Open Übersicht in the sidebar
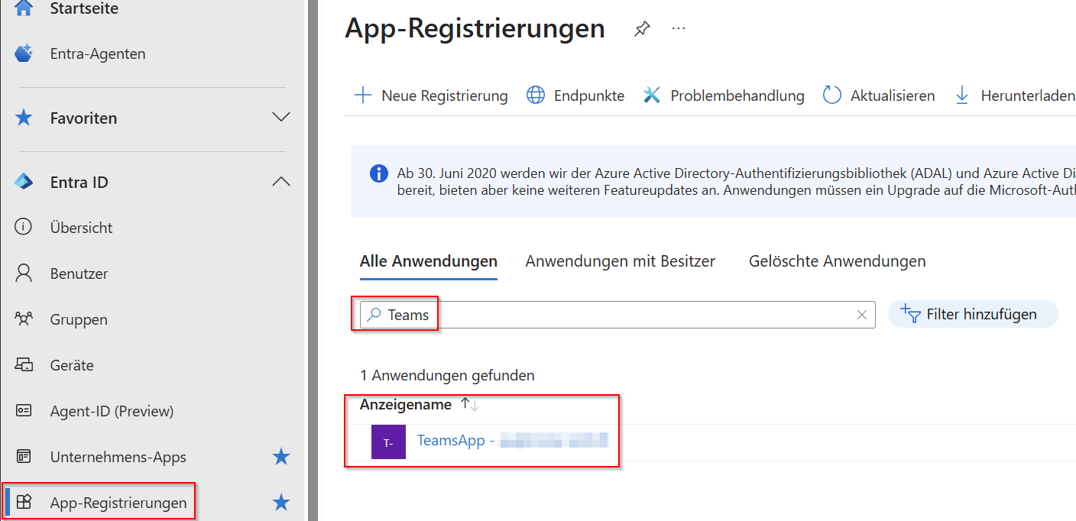The width and height of the screenshot is (1076, 521). (81, 228)
